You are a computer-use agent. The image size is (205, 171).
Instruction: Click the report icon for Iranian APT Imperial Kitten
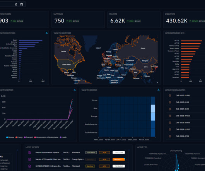[x=30, y=159]
